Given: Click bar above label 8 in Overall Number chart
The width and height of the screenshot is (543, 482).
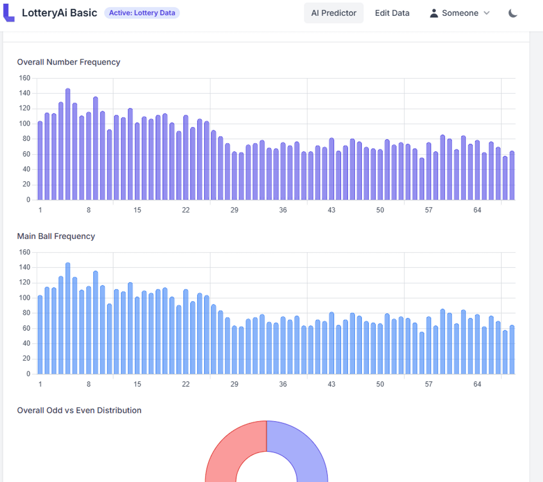Looking at the screenshot, I should click(x=89, y=156).
